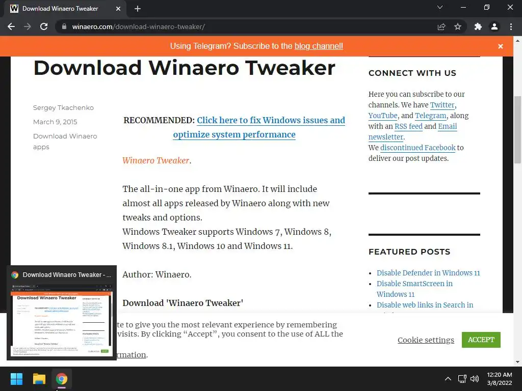Bookmark this tab with the star icon
Viewport: 522px width, 391px height.
(x=458, y=26)
